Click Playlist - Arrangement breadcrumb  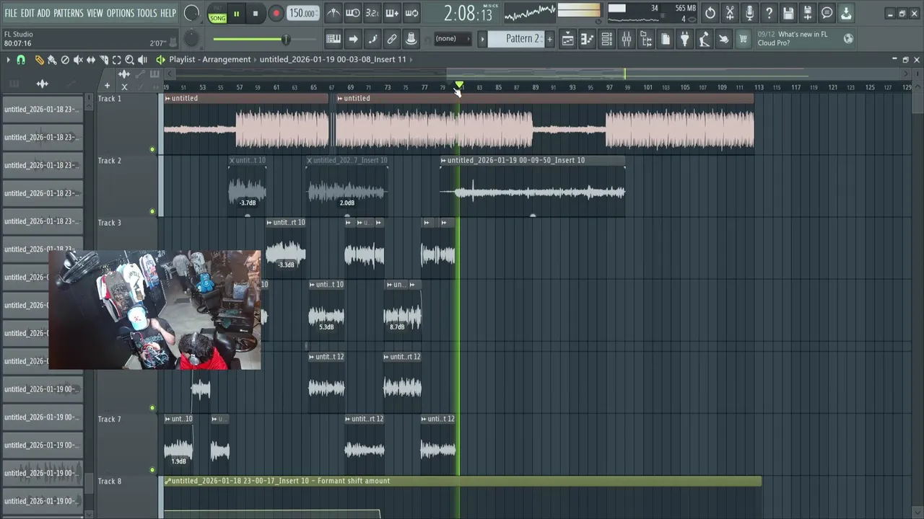(x=210, y=60)
